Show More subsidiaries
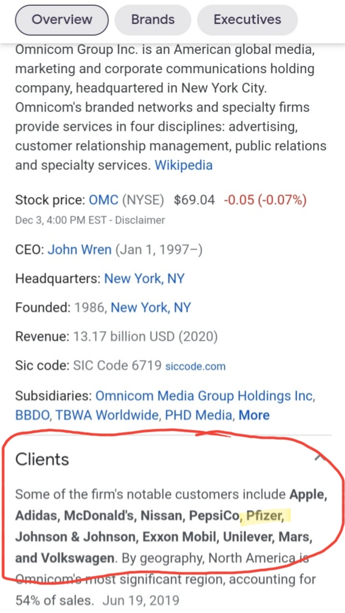The width and height of the screenshot is (345, 613). point(254,415)
